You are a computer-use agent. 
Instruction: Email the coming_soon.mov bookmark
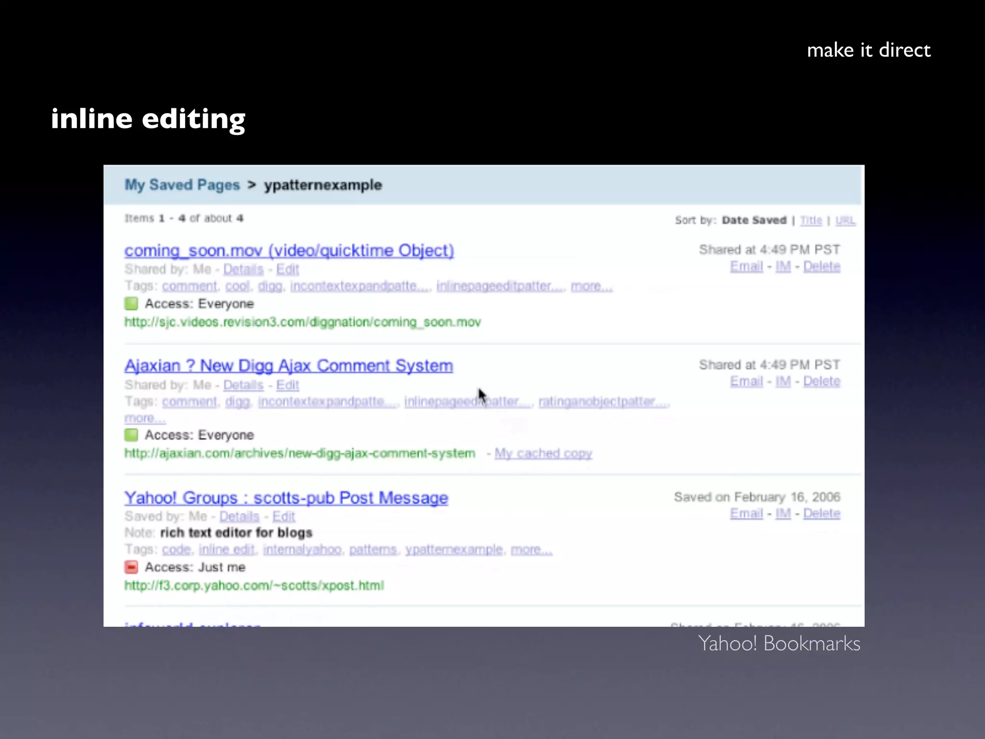pos(746,267)
